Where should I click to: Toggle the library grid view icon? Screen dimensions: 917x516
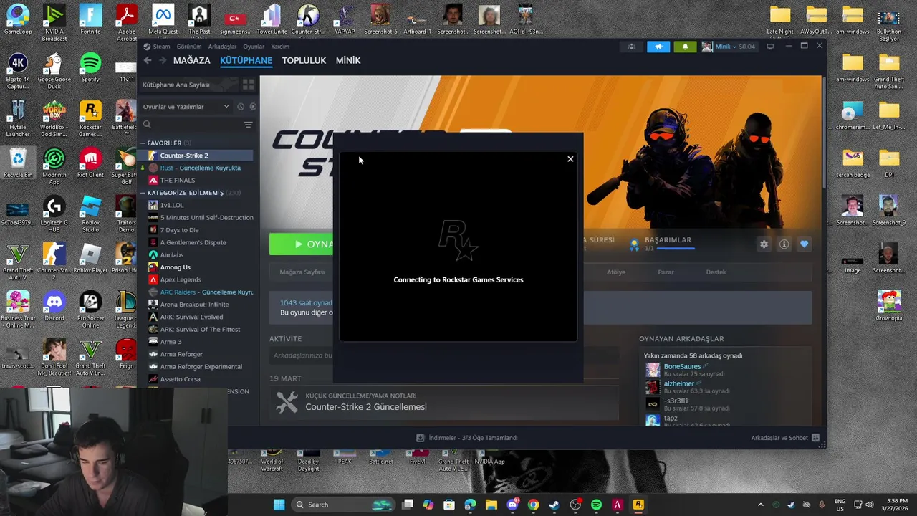pos(248,85)
